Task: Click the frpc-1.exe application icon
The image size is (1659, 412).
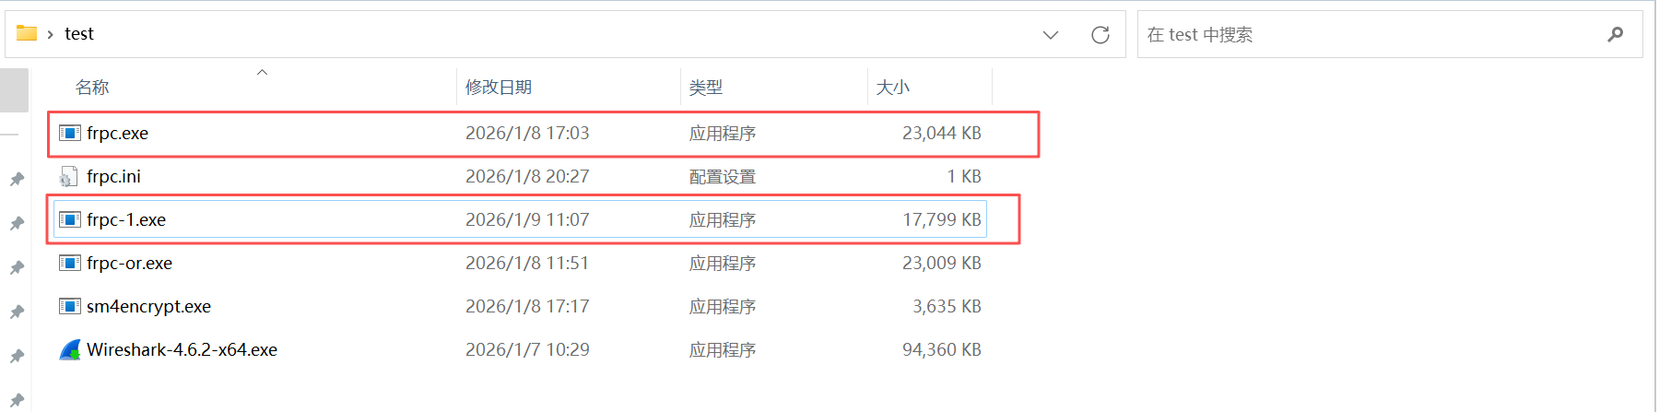Action: 69,219
